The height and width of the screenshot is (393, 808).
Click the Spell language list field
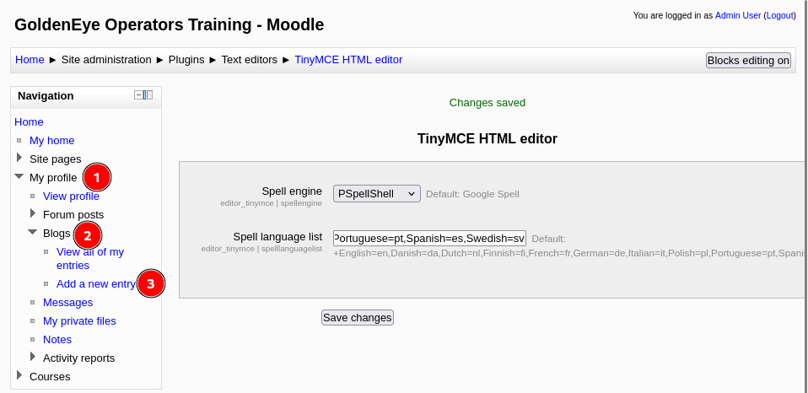(x=430, y=239)
